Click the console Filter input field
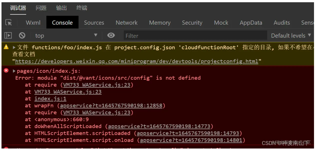The image size is (316, 150). [195, 36]
